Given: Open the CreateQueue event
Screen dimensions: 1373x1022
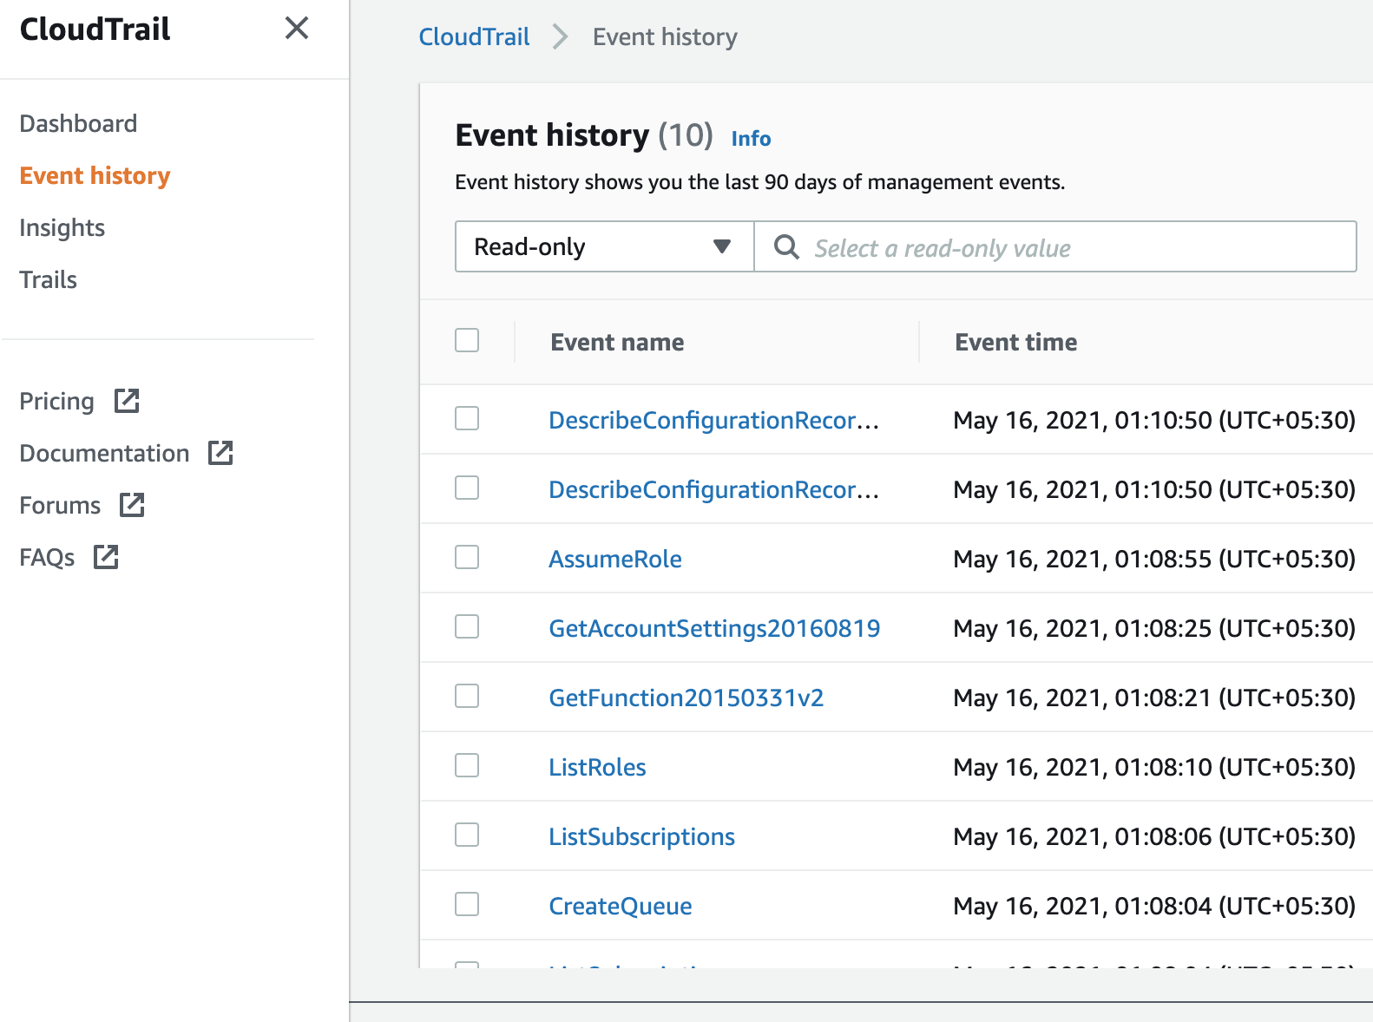Looking at the screenshot, I should pos(621,906).
